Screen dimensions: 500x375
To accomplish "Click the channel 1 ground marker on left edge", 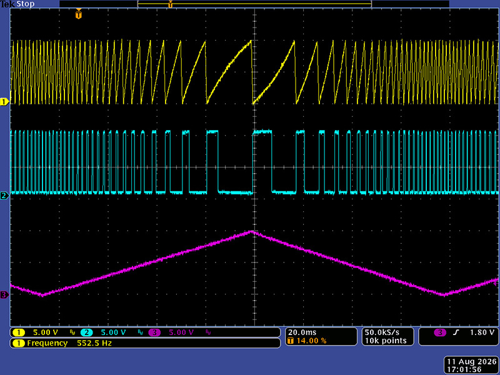I will (4, 102).
